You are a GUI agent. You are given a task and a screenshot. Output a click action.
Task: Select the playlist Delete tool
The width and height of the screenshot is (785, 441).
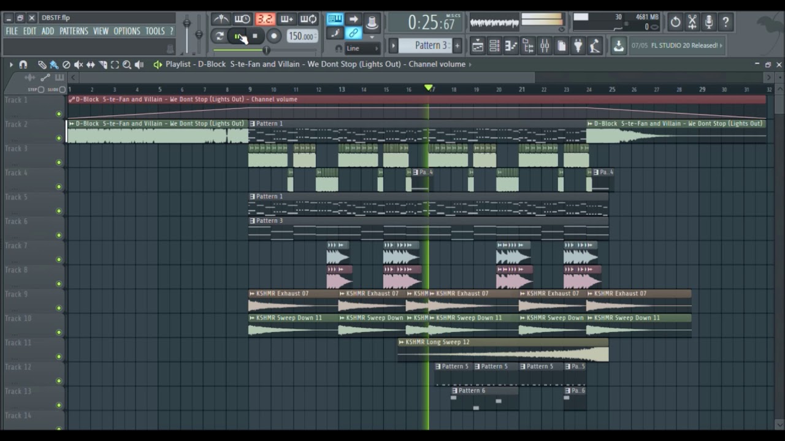(66, 64)
